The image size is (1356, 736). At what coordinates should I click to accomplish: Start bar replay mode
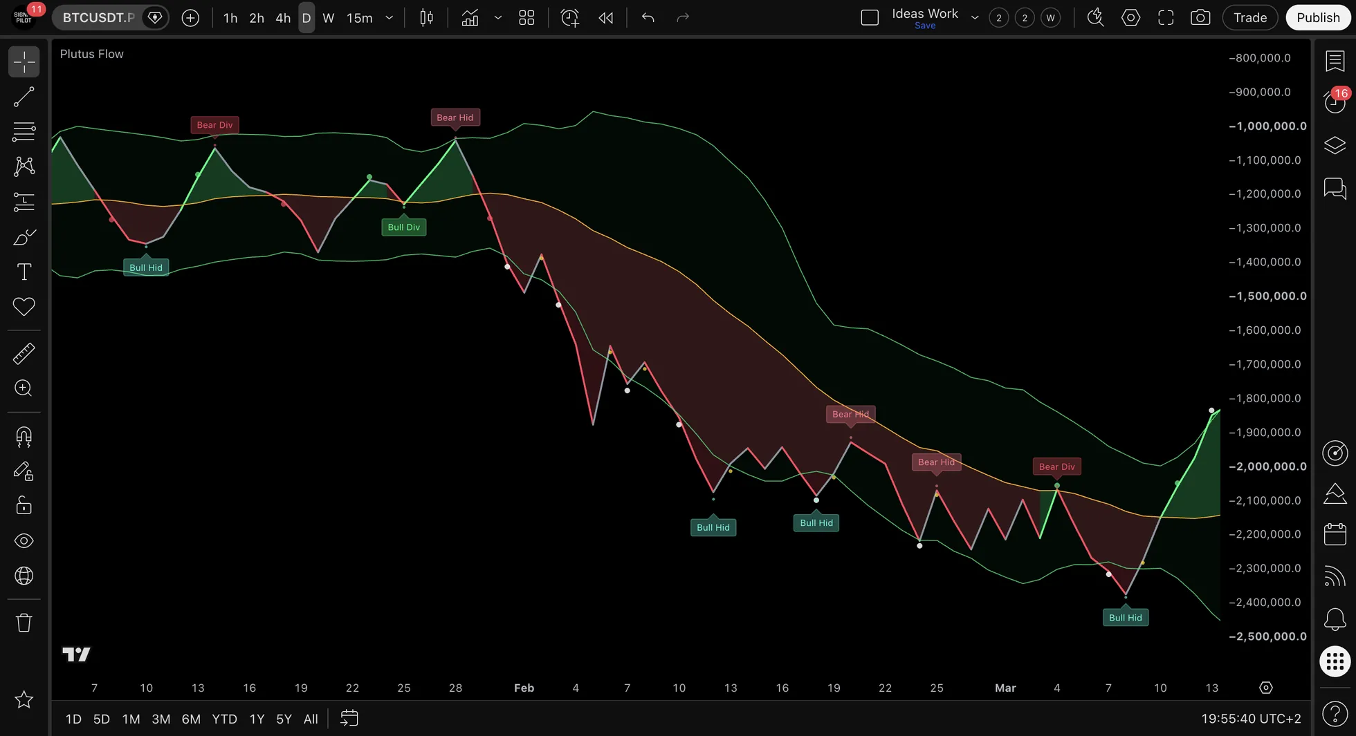pos(606,18)
